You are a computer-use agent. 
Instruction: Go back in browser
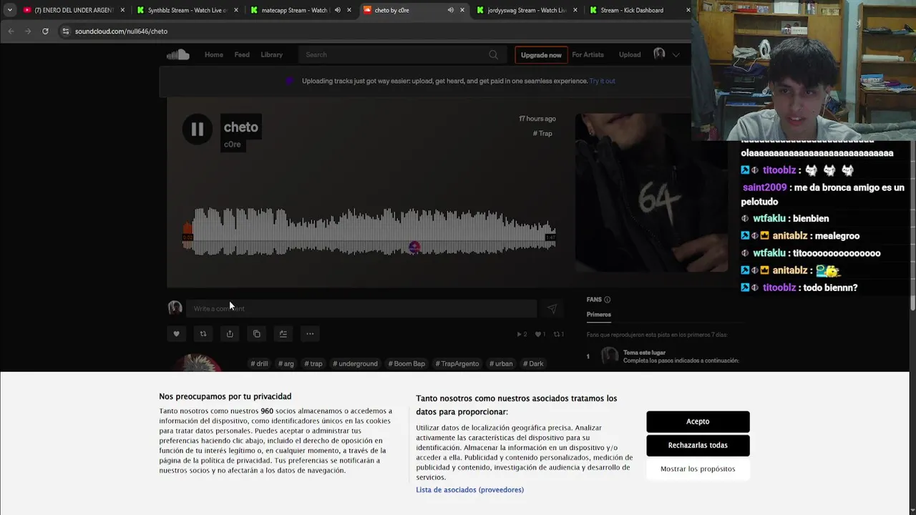(11, 31)
